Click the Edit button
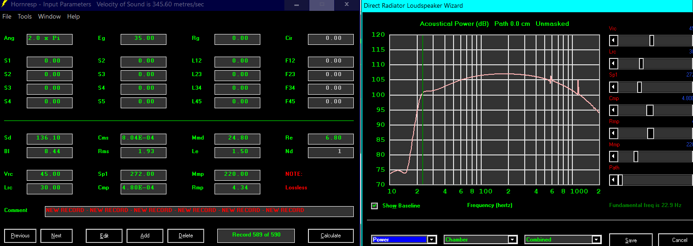Screen dimensions: 693x246 104,236
